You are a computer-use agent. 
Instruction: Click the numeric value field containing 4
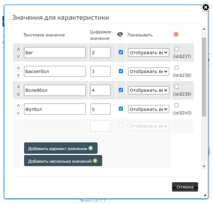(x=100, y=90)
